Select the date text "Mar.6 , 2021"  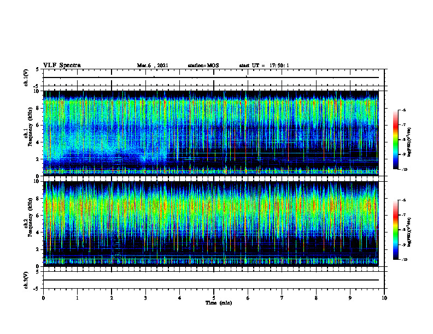[153, 65]
